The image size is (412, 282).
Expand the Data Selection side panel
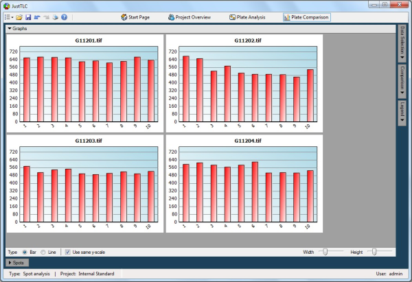(x=402, y=43)
